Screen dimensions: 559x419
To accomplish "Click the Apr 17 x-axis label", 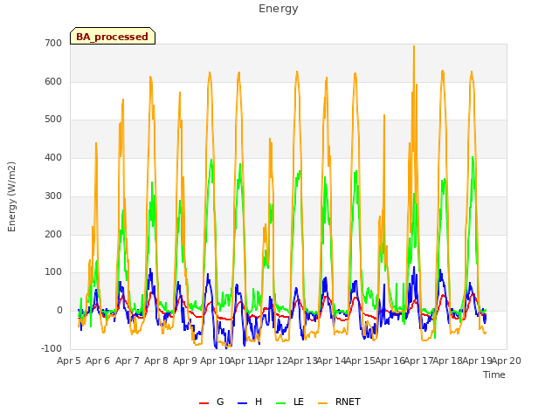I will 419,361.
